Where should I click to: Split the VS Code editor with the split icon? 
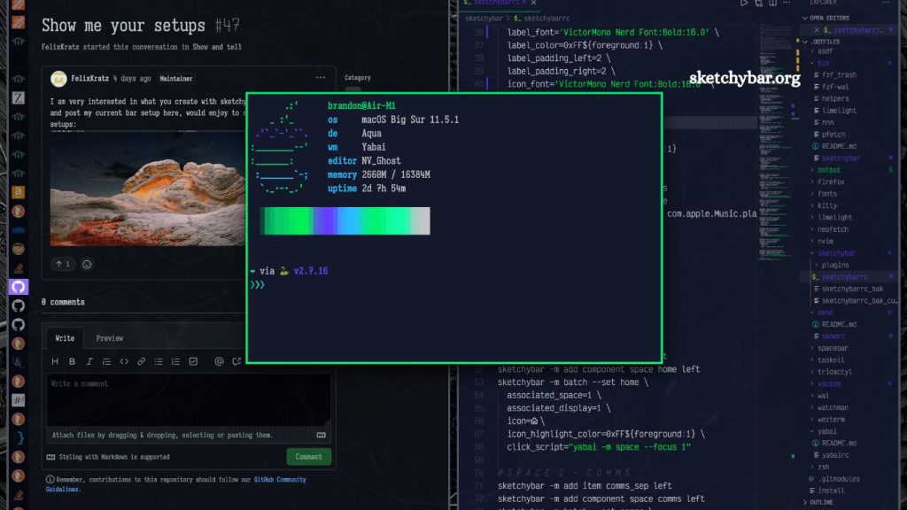point(772,3)
